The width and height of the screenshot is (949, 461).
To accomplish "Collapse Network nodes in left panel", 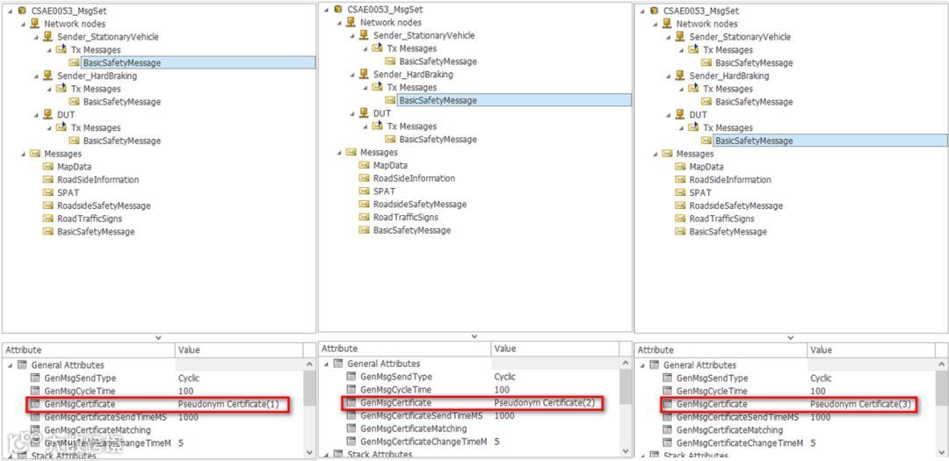I will [x=23, y=25].
